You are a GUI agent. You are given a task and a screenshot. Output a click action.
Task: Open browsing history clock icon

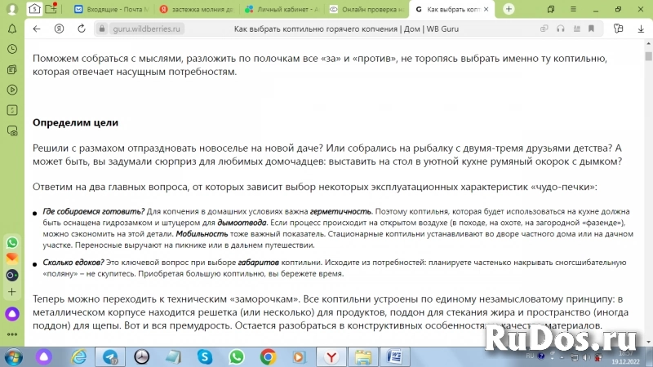pyautogui.click(x=12, y=49)
